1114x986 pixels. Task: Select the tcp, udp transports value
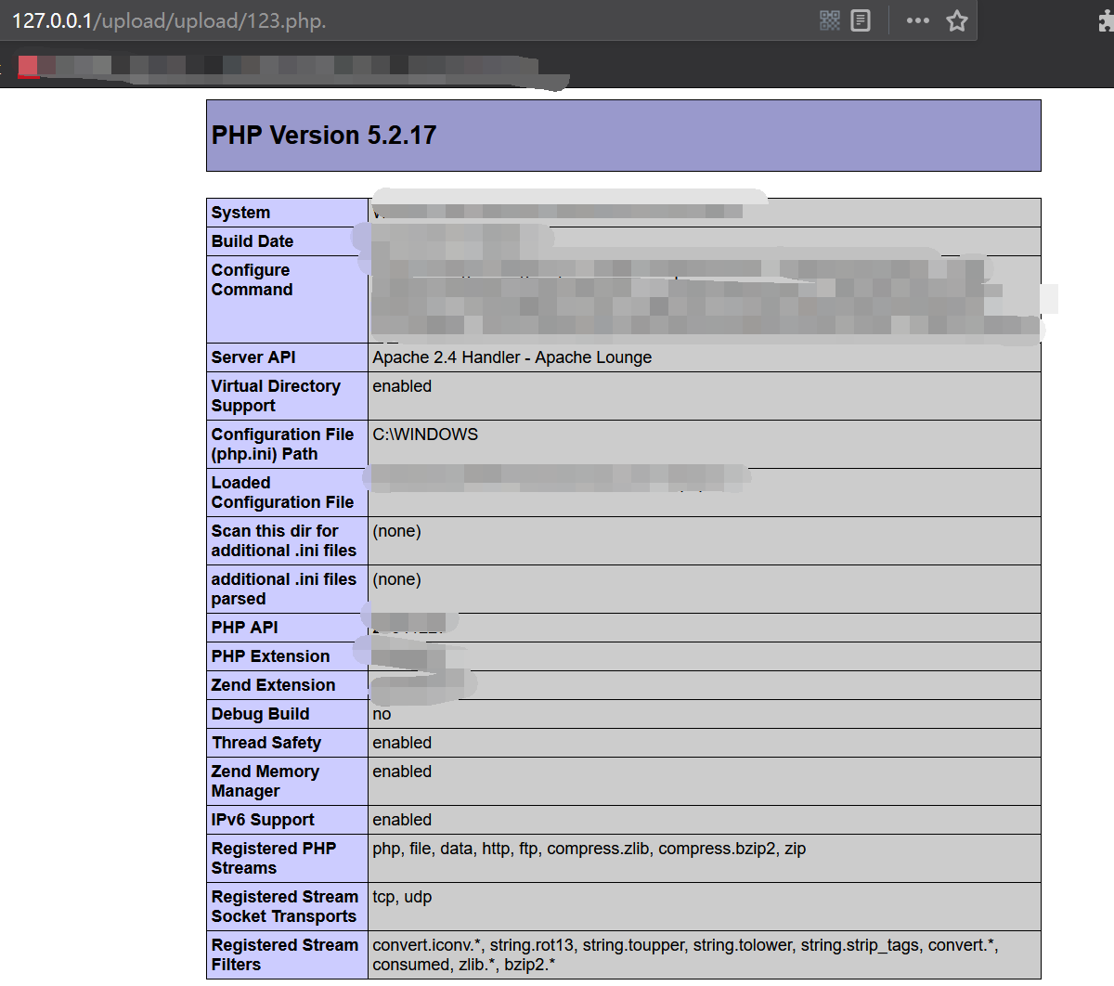pos(400,897)
